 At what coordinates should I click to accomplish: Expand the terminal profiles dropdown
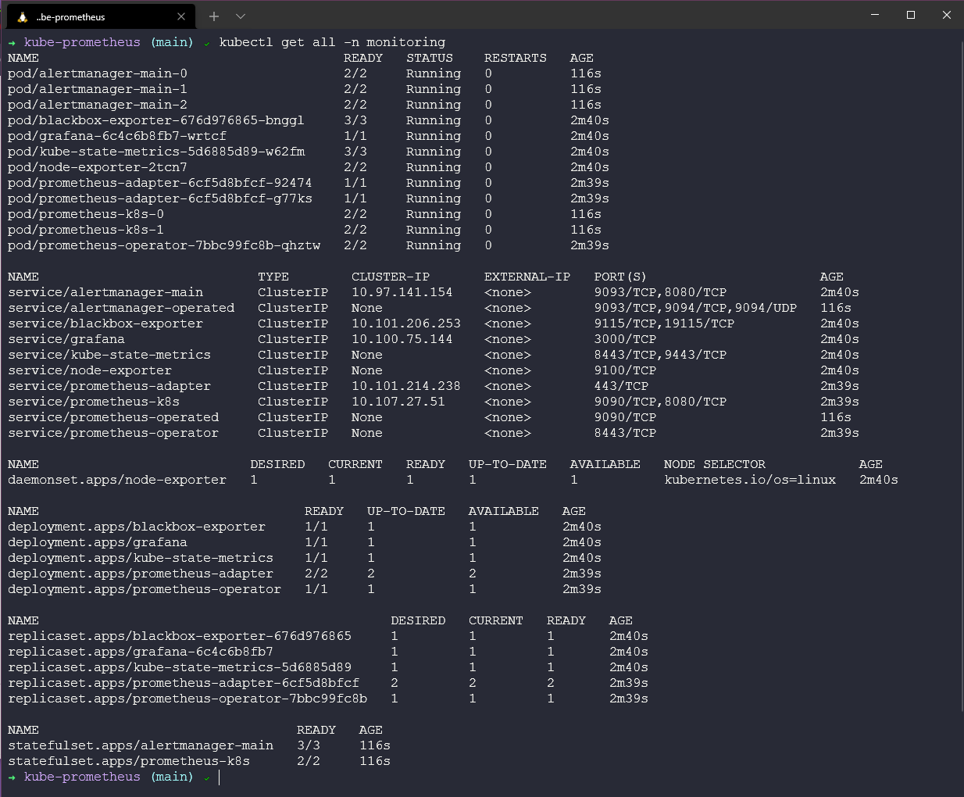[241, 16]
